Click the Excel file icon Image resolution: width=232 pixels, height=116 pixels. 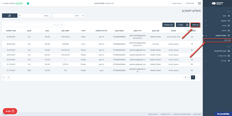click(187, 25)
